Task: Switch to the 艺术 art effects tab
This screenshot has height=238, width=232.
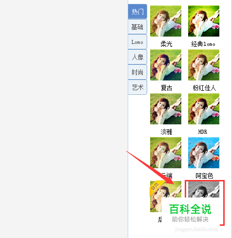Action: [137, 87]
